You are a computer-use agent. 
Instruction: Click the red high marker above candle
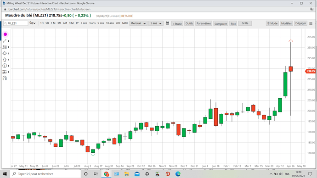coord(291,41)
